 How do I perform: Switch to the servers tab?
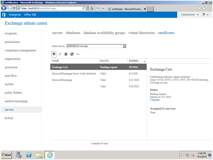point(57,33)
